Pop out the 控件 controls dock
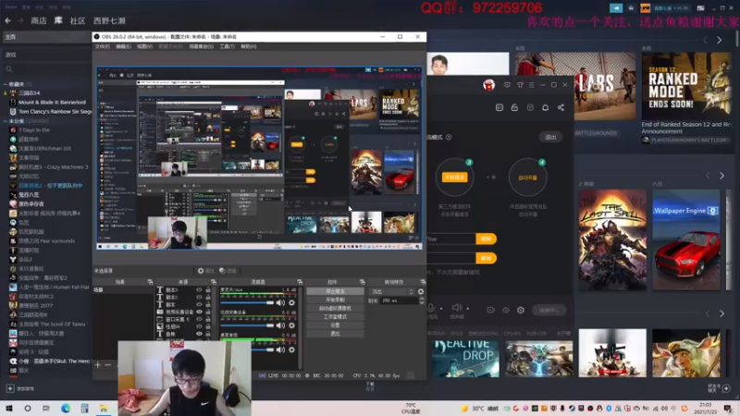Image resolution: width=740 pixels, height=416 pixels. point(362,282)
